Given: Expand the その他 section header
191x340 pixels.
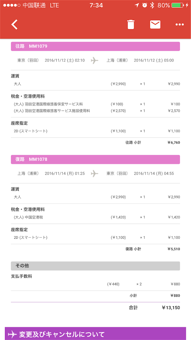Looking at the screenshot, I should click(x=95, y=266).
